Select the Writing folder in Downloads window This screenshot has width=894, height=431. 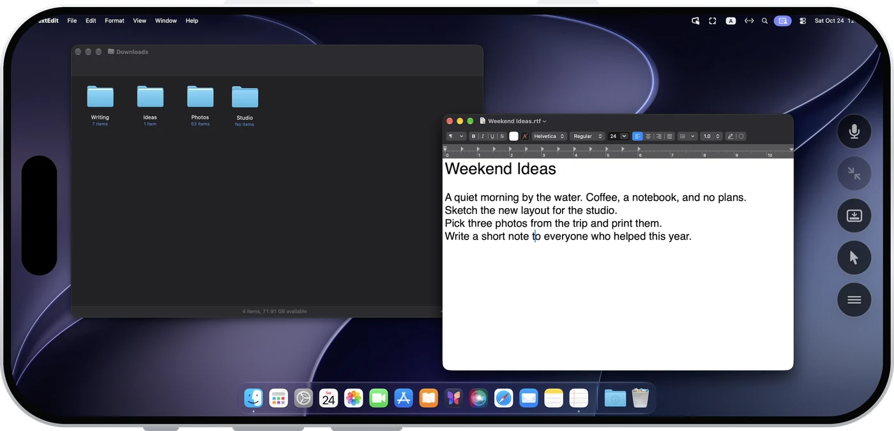(x=100, y=97)
